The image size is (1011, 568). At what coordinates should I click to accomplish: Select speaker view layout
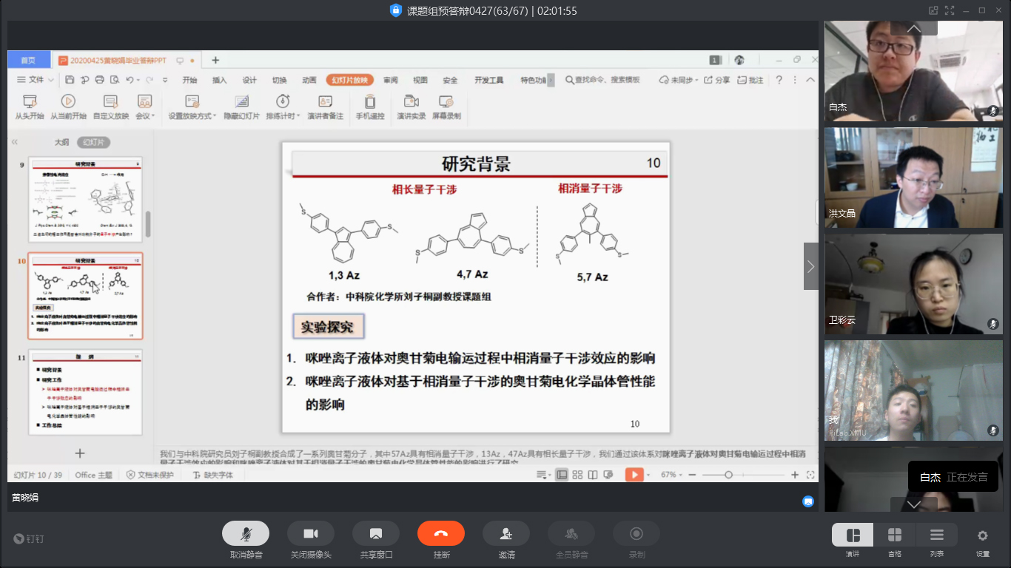(853, 535)
